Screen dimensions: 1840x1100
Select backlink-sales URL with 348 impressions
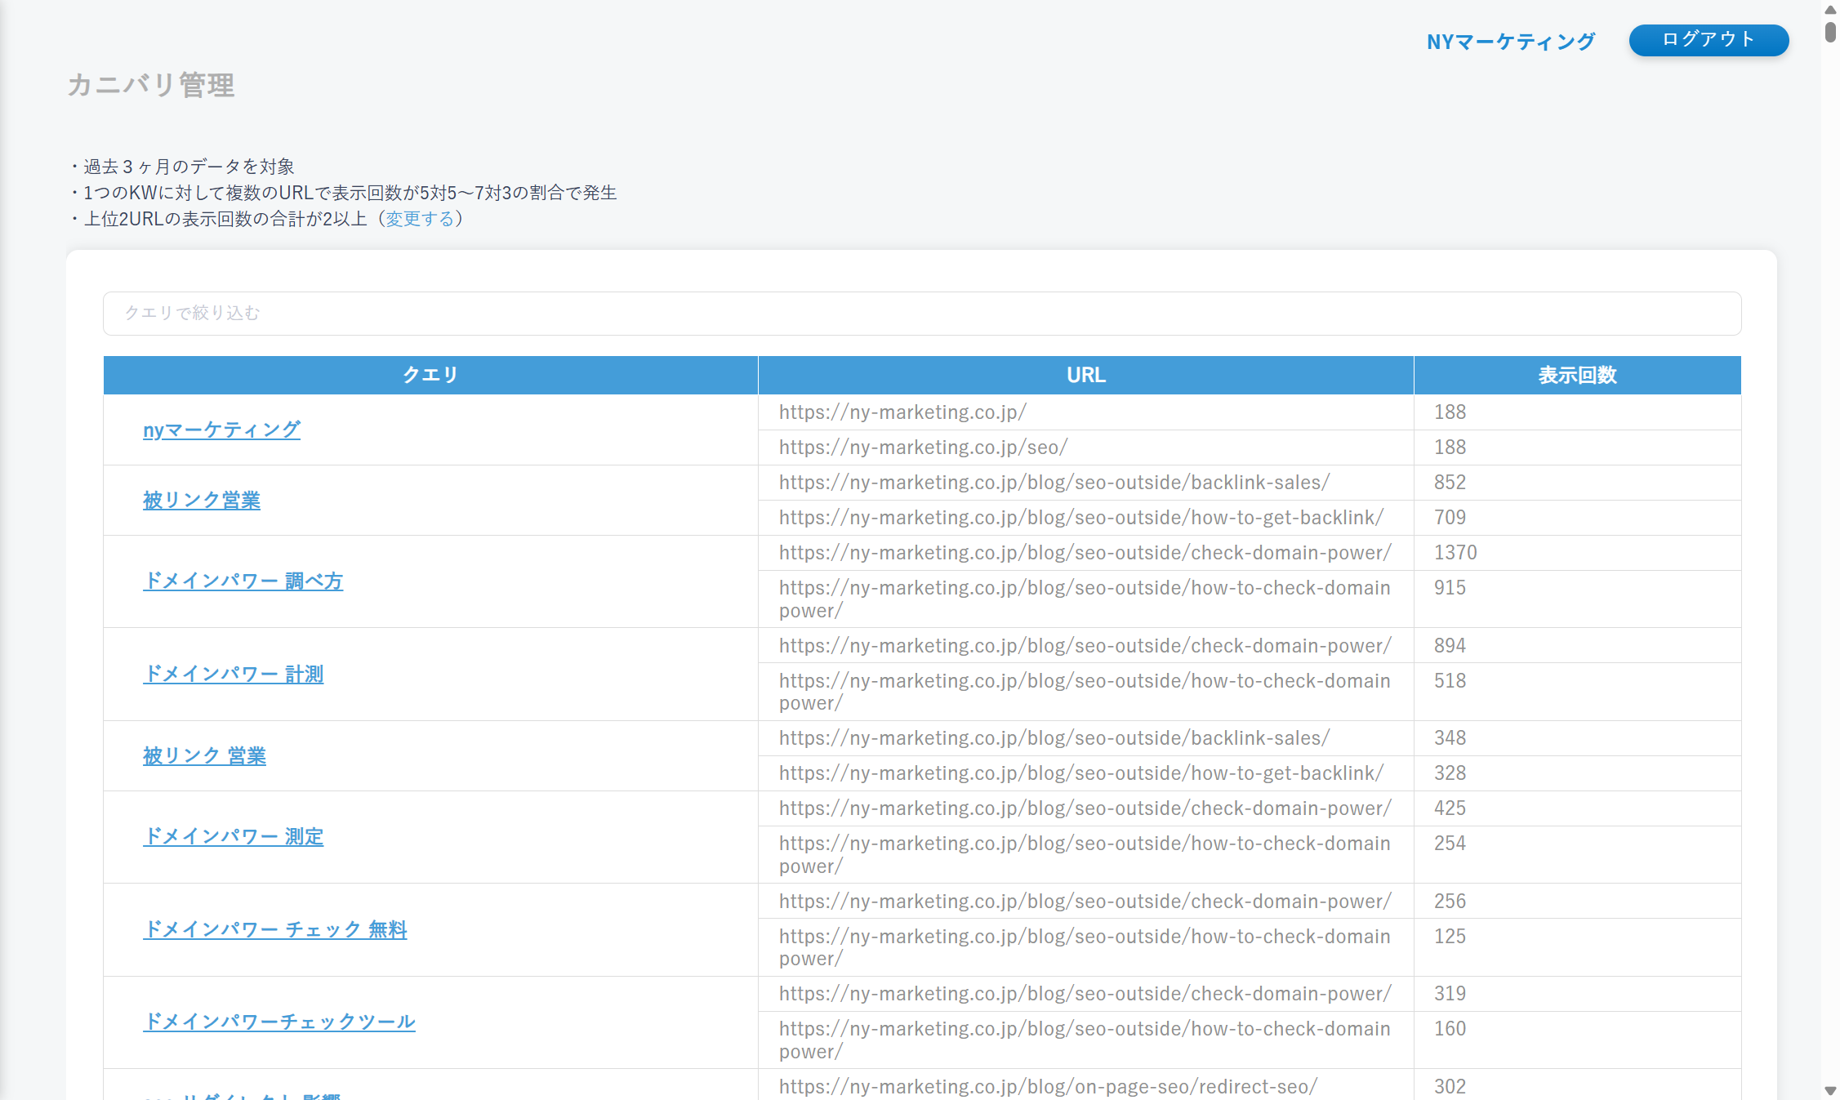pos(1086,738)
